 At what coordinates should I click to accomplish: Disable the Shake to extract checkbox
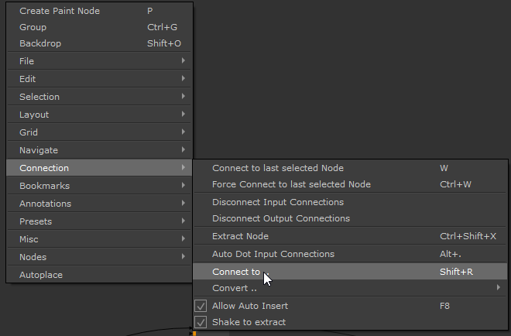coord(200,322)
